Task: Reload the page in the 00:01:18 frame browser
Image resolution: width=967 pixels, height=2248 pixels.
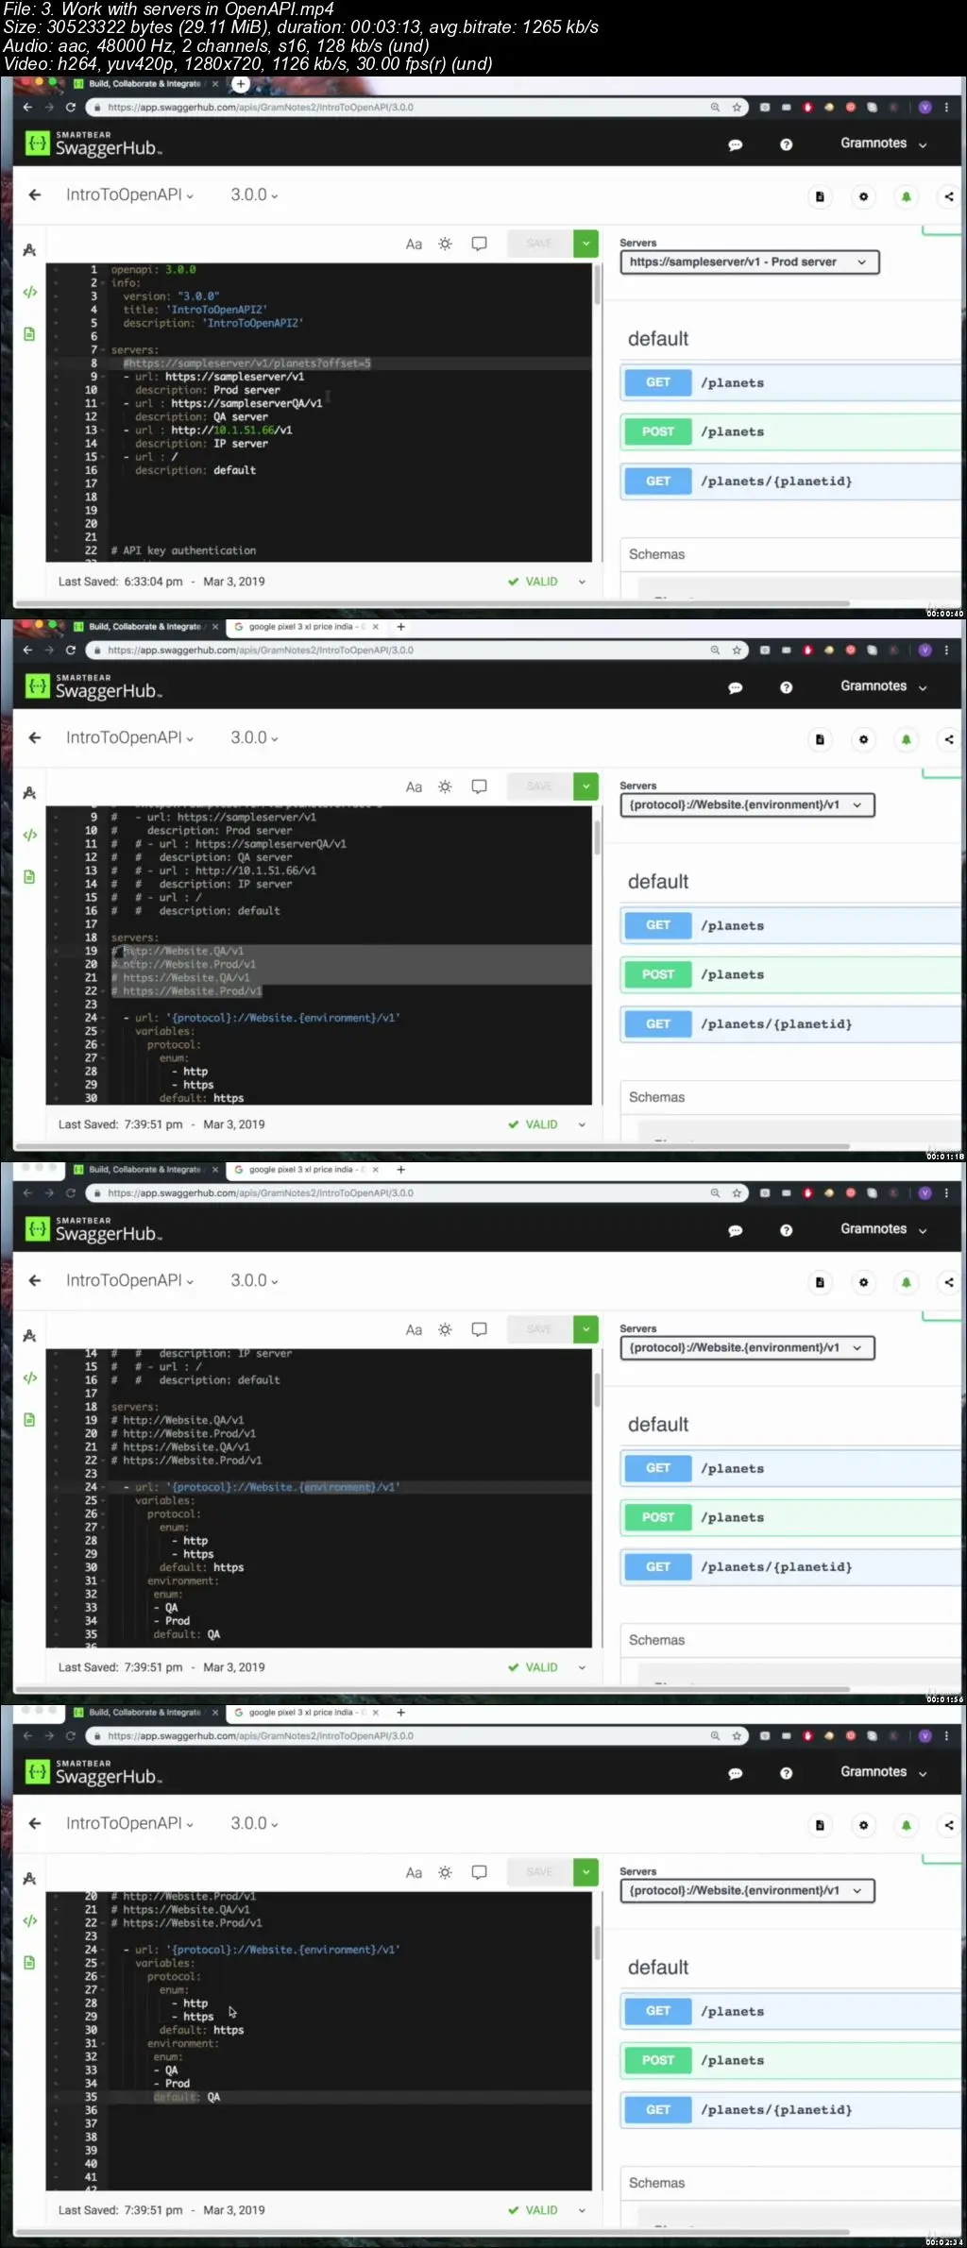Action: [71, 651]
